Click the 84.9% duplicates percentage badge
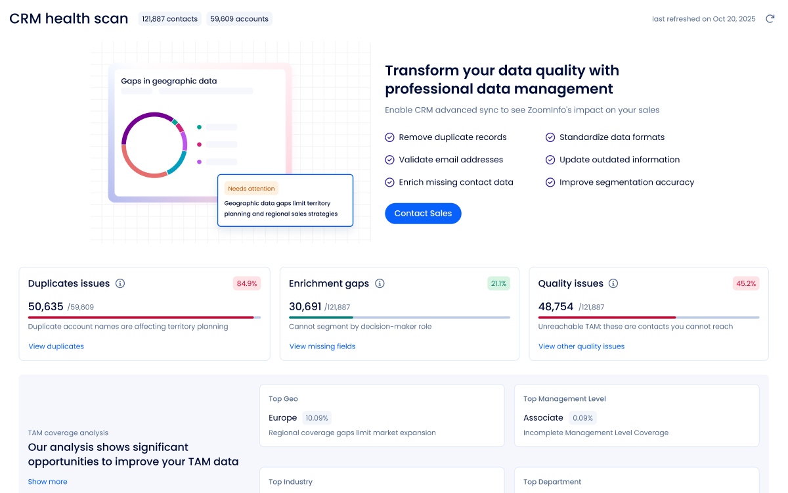The width and height of the screenshot is (788, 493). [x=247, y=283]
